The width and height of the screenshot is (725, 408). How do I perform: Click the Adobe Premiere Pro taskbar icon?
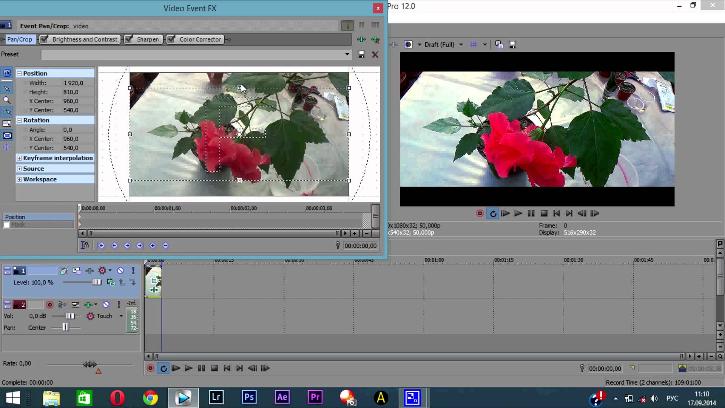[x=315, y=397]
